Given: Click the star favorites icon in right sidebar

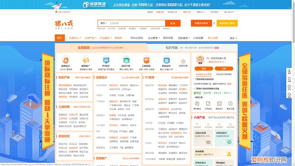Looking at the screenshot, I should point(289,79).
